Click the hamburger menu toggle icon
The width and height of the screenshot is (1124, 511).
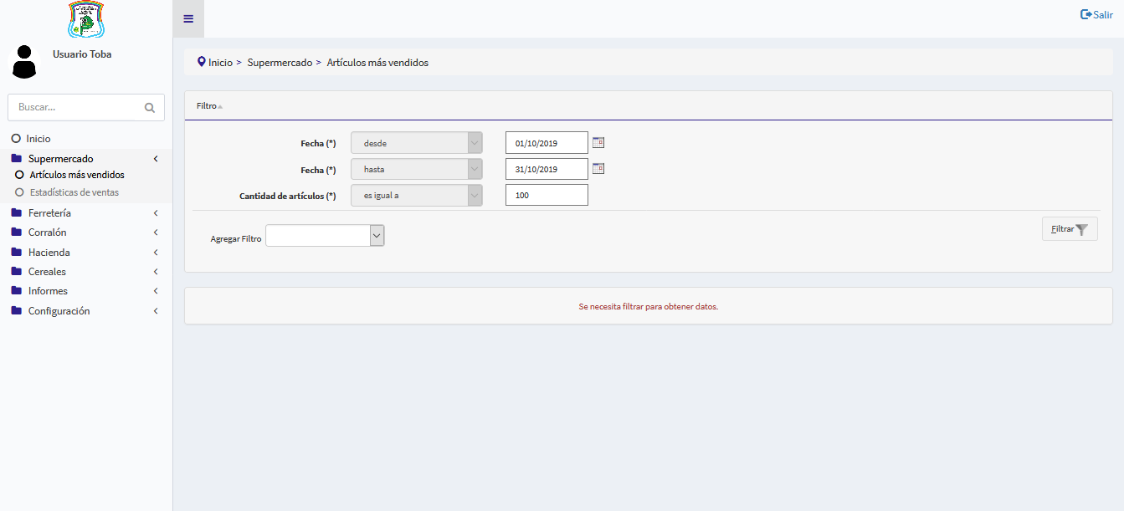188,19
